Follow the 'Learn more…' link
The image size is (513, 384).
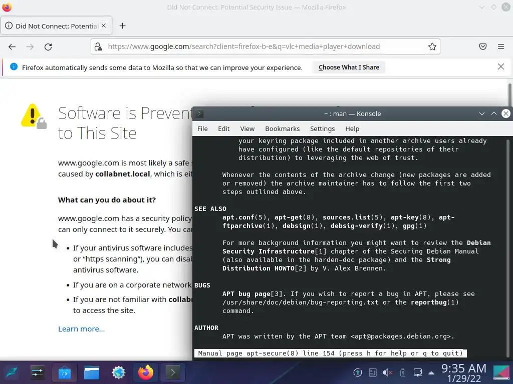82,329
